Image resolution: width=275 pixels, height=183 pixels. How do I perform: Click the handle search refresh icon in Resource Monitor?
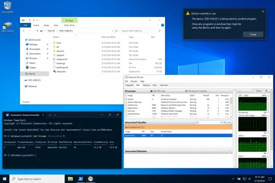pos(224,122)
